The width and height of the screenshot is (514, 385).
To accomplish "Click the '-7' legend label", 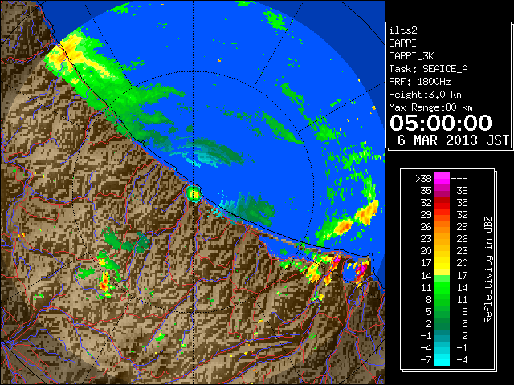I will 426,359.
